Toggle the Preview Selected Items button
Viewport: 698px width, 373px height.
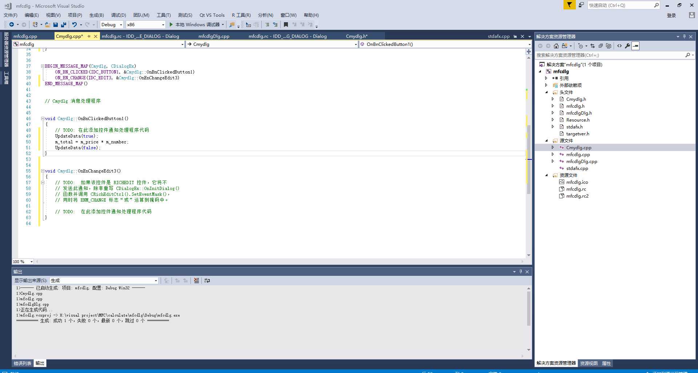(x=635, y=46)
